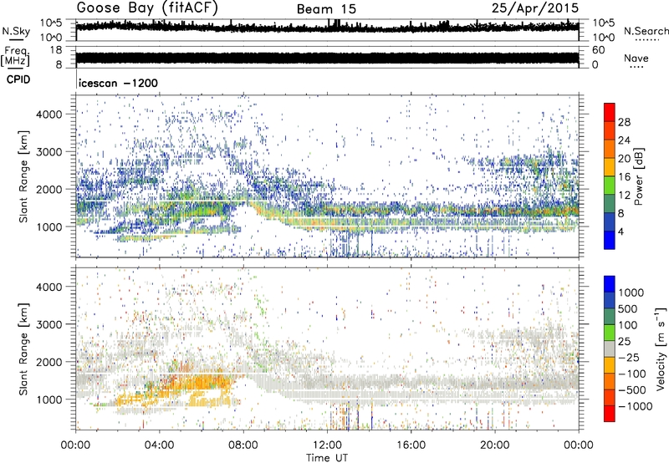The height and width of the screenshot is (463, 669).
Task: Click the Velocity color bar legend
Action: click(x=610, y=349)
